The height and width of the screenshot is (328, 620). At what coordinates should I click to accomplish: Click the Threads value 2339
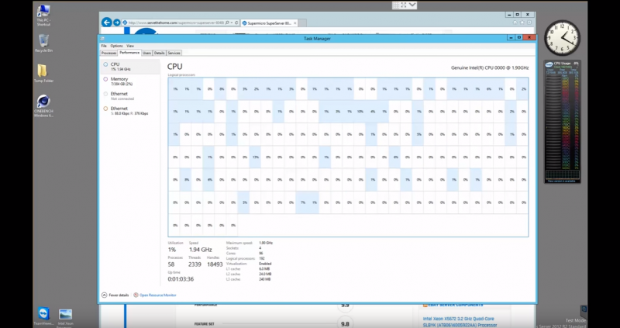click(195, 264)
